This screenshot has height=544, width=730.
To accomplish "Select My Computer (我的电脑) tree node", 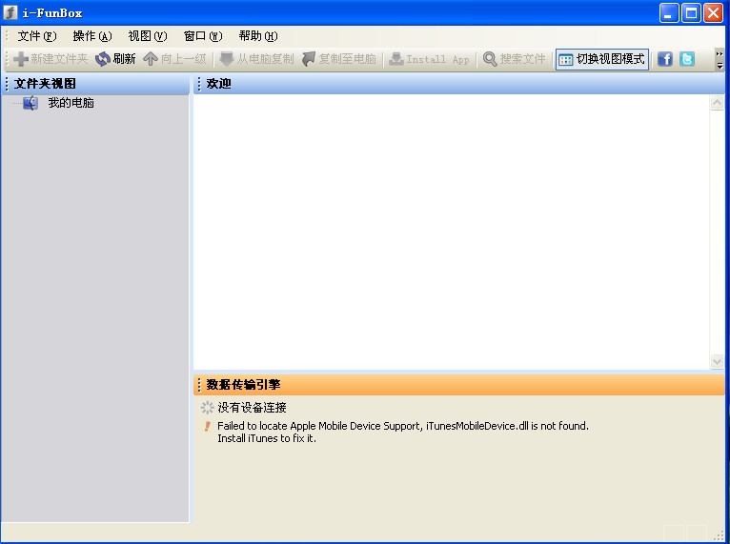I will click(x=71, y=103).
